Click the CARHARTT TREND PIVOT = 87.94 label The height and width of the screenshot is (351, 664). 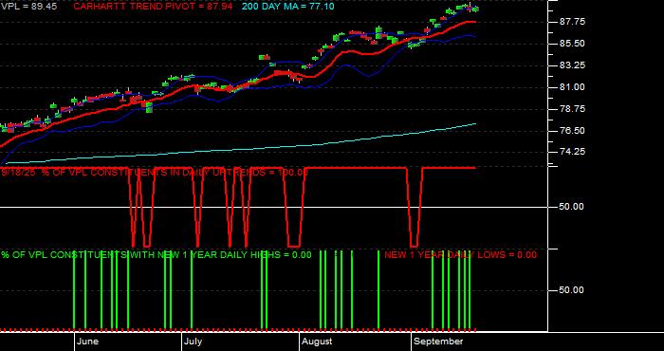click(153, 7)
